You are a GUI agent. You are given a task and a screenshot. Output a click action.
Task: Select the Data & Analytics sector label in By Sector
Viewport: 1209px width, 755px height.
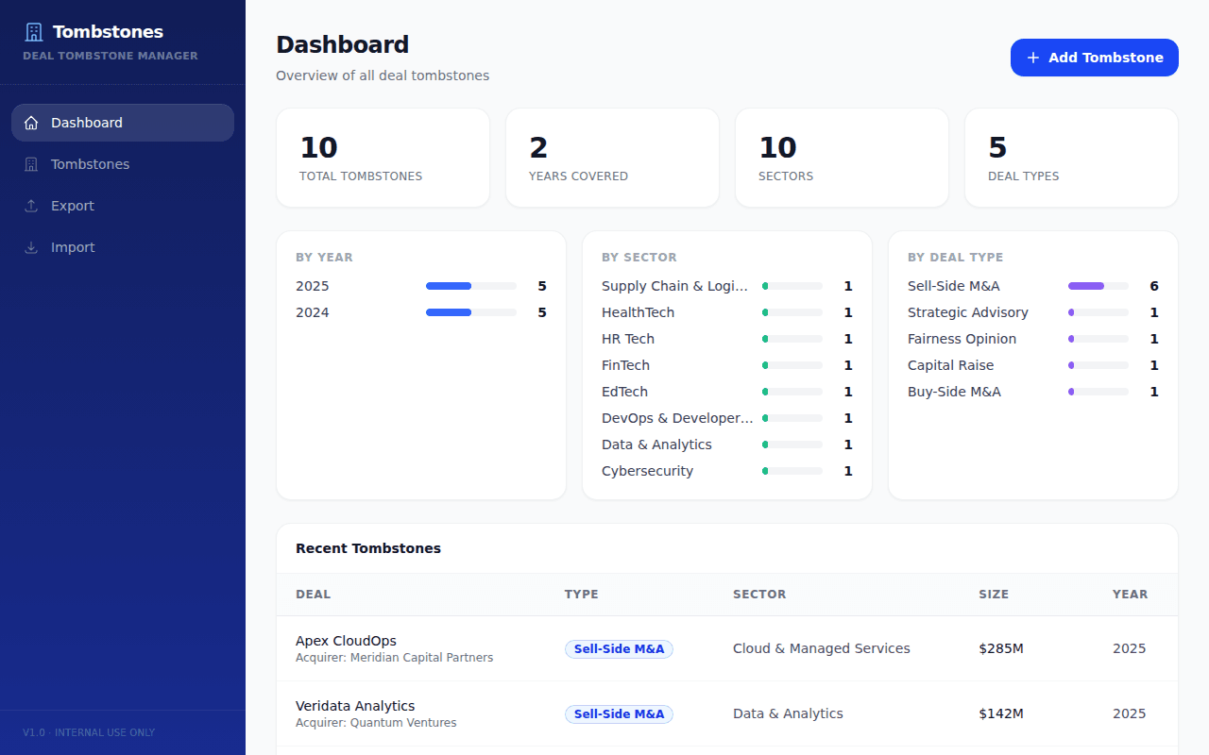click(x=656, y=445)
